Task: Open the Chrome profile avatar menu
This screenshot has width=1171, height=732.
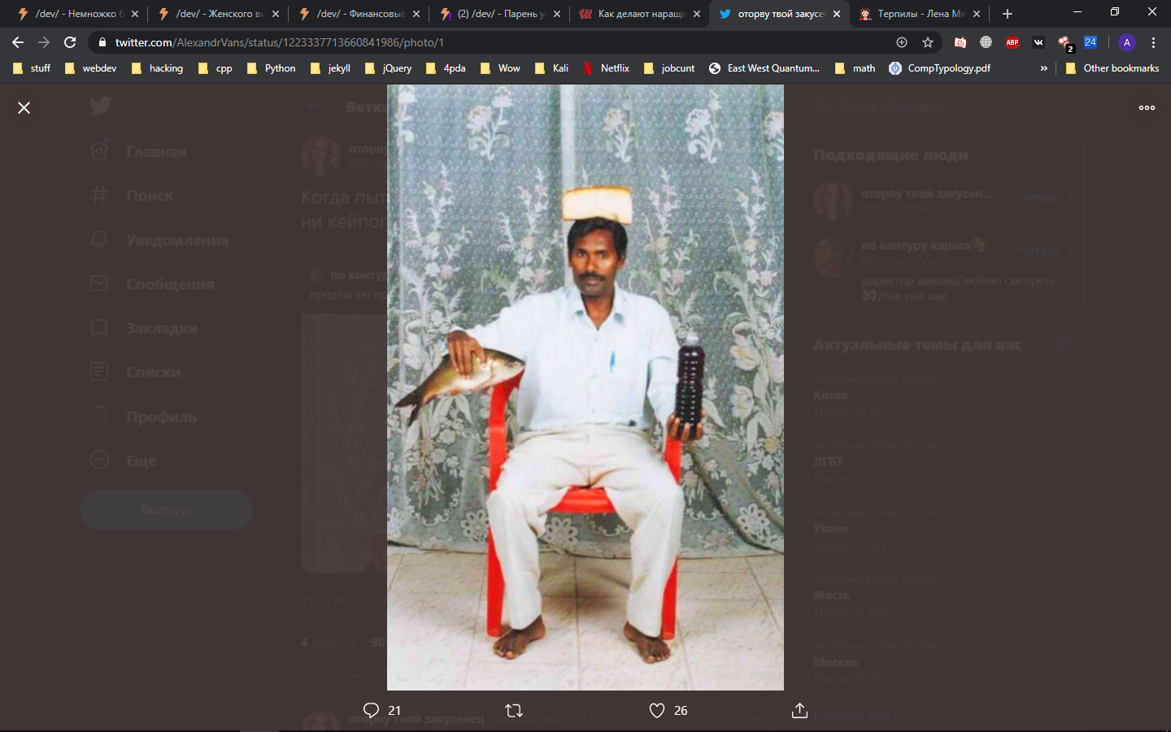Action: coord(1127,42)
